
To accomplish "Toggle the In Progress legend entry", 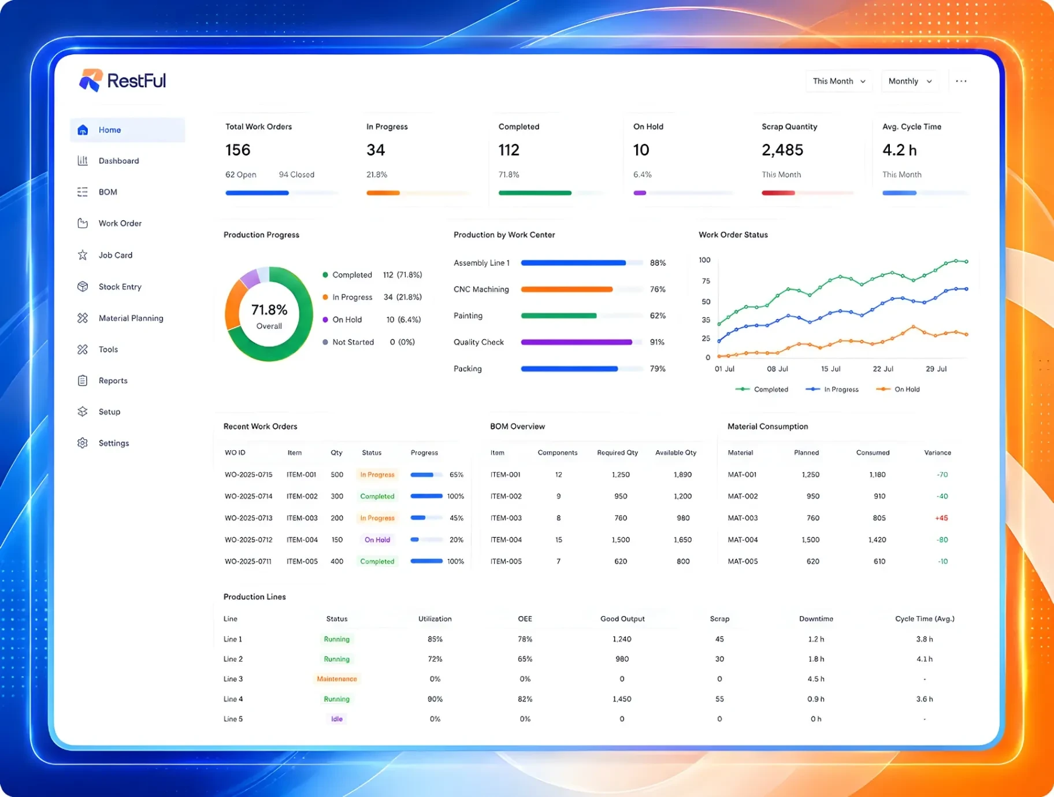I will click(832, 390).
